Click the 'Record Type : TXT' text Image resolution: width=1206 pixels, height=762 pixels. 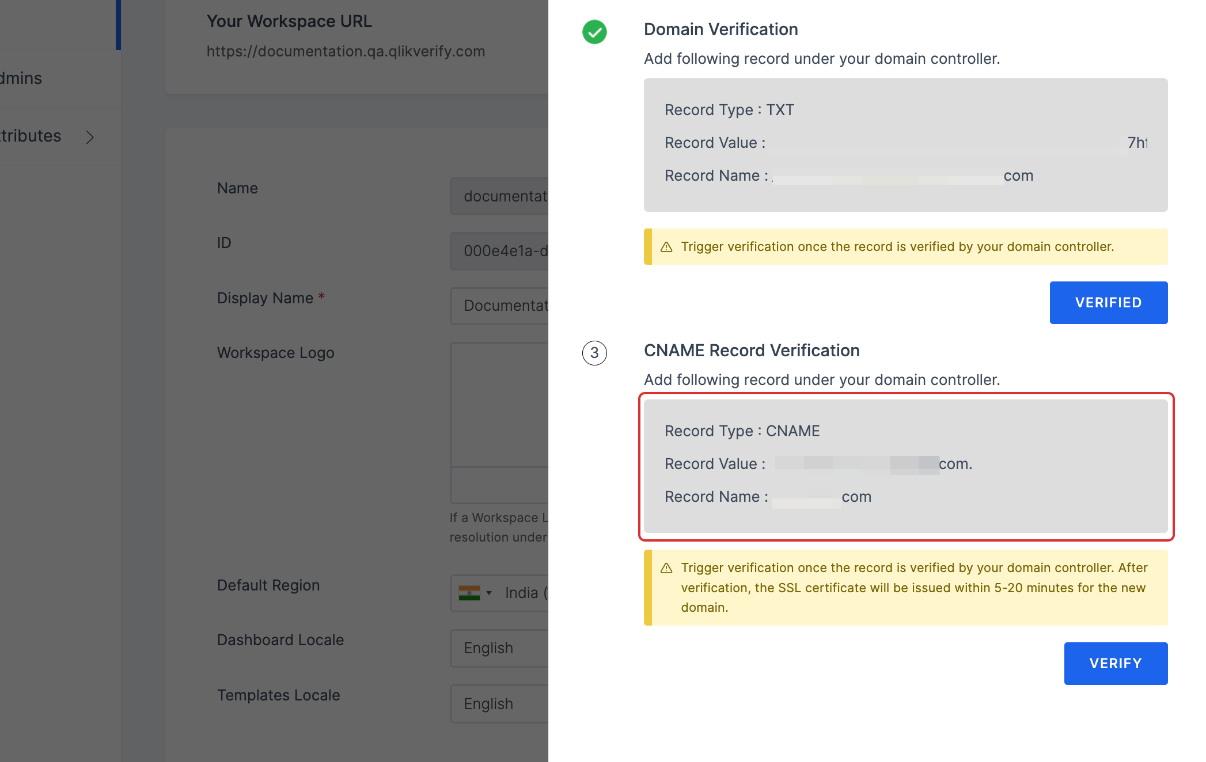point(729,110)
